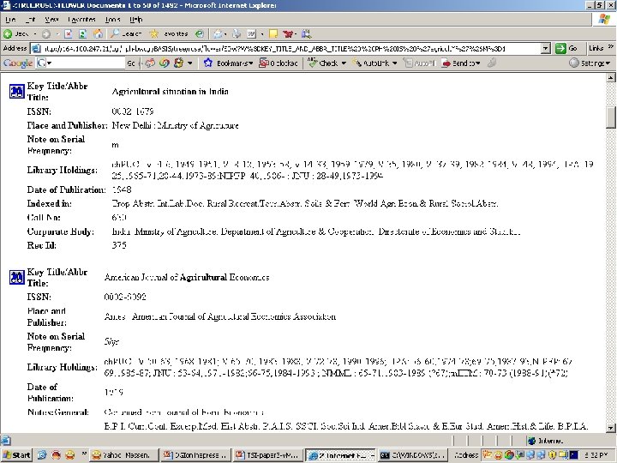The image size is (617, 463).
Task: Open the View menu
Action: [51, 19]
